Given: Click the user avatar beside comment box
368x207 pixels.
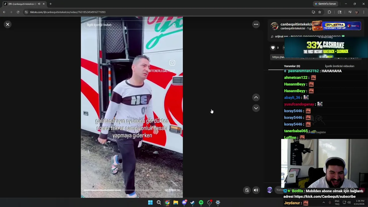Looking at the screenshot, I should click(270, 190).
